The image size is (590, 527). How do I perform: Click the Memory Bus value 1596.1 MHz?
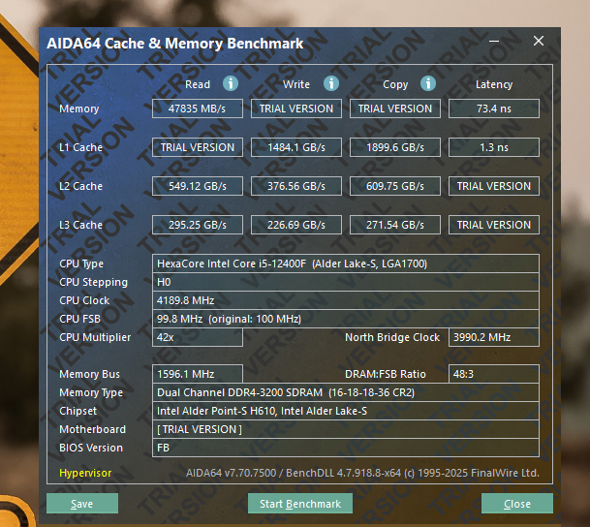(198, 374)
